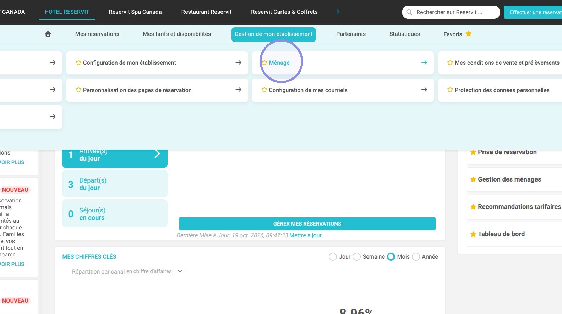Click arrow on Personnalisation des pages card
The width and height of the screenshot is (562, 314).
point(238,90)
